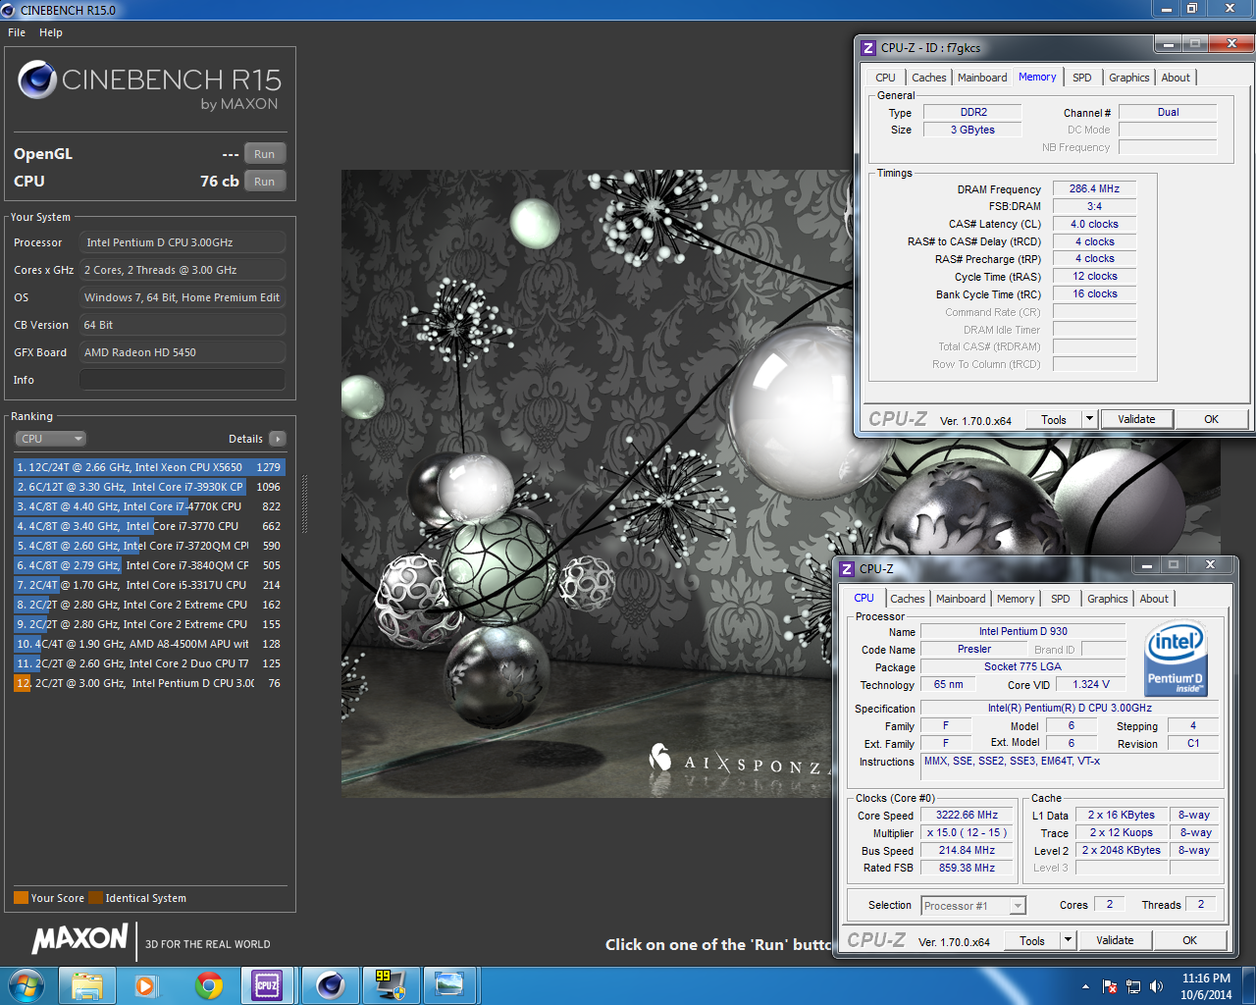The width and height of the screenshot is (1256, 1005).
Task: Select Core i7-3720QM ranking row
Action: point(149,546)
